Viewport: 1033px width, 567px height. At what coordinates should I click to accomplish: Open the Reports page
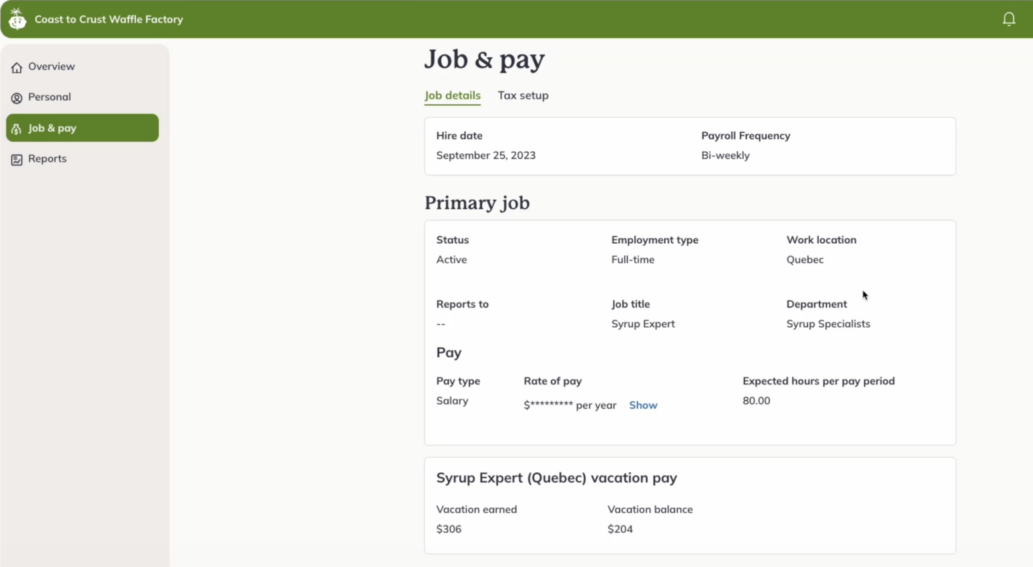47,159
